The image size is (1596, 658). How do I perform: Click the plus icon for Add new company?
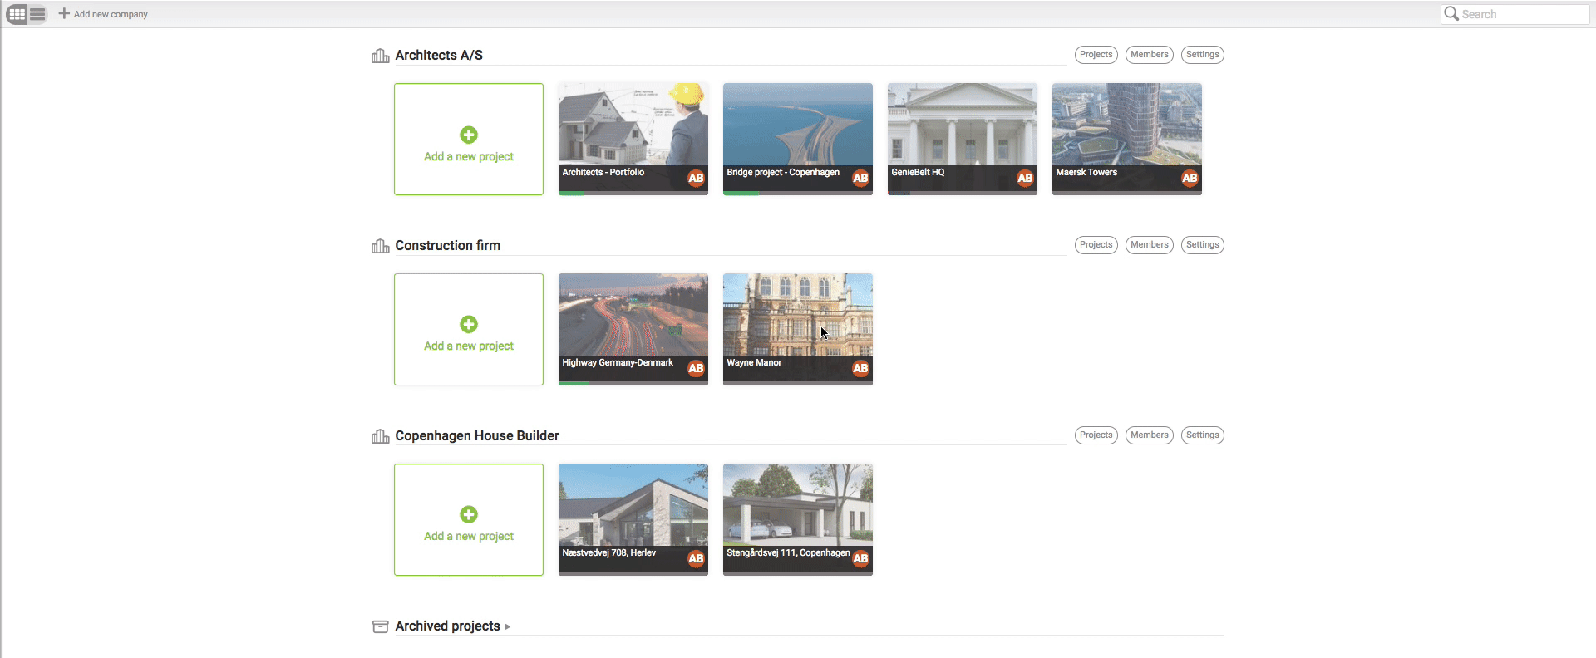click(64, 13)
